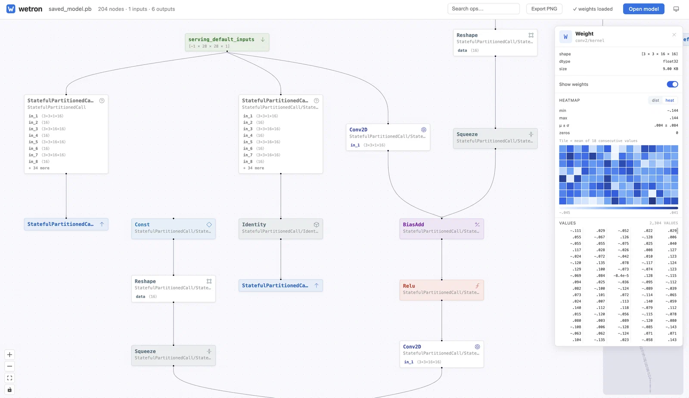
Task: Click the sidebar toggle icon beside Open model
Action: [676, 9]
